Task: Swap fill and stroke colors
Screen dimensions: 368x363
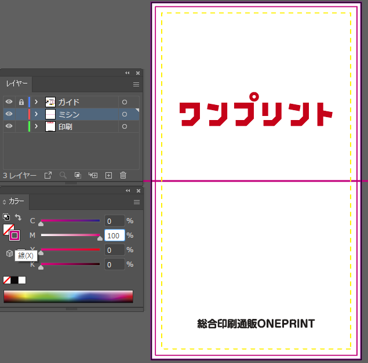Action: [18, 217]
